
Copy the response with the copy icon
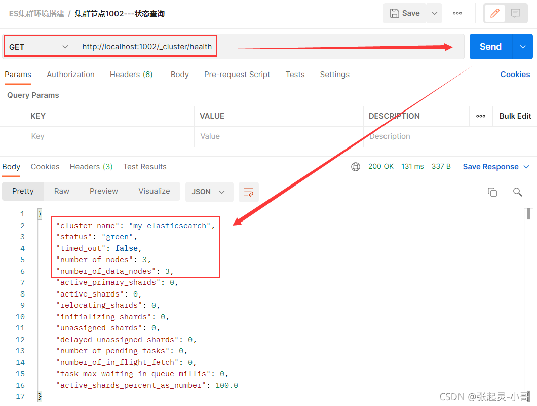pos(492,192)
